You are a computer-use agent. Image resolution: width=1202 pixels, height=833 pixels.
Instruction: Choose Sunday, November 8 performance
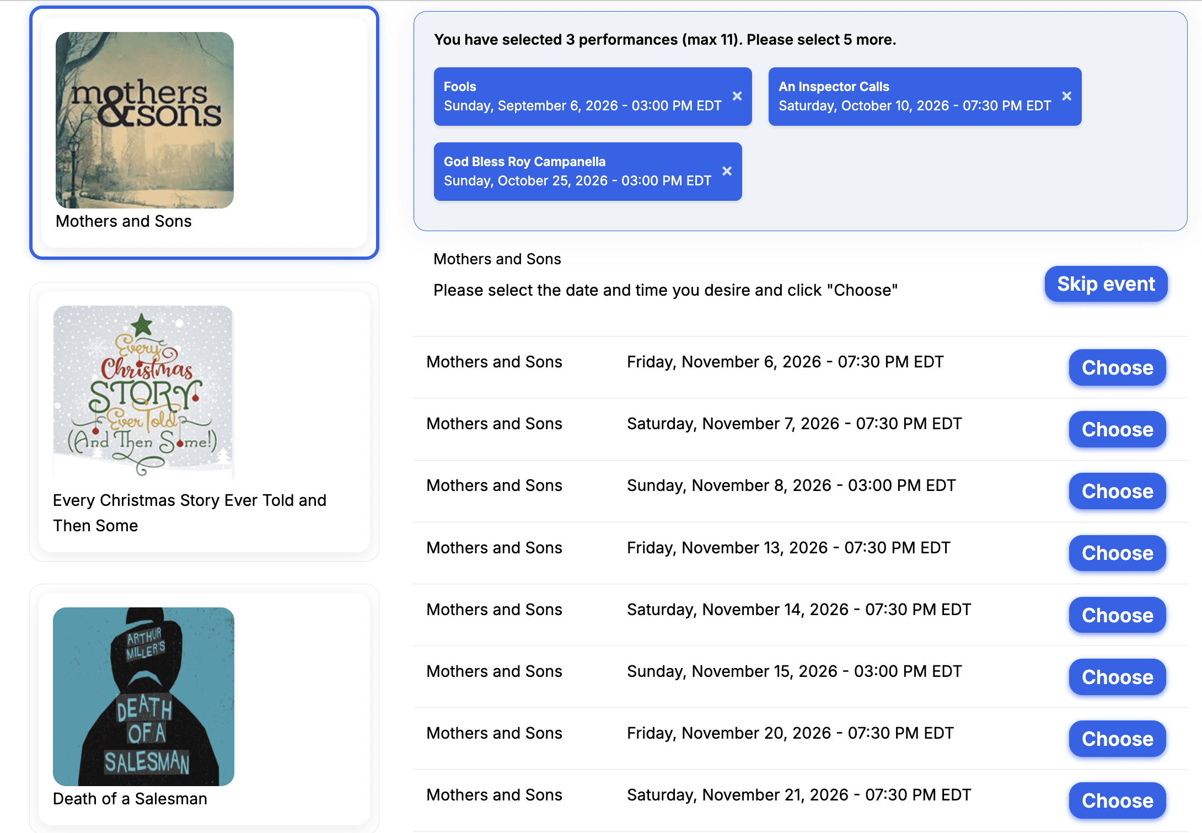click(1117, 491)
